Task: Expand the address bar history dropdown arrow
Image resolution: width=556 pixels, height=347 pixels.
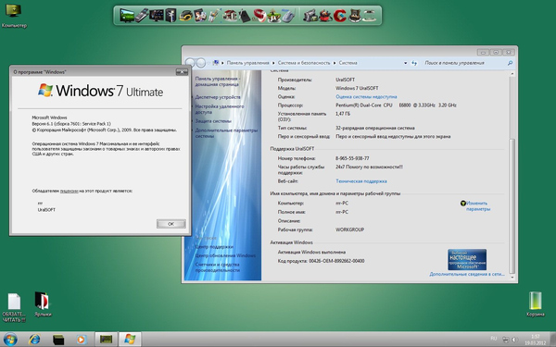Action: pos(405,63)
